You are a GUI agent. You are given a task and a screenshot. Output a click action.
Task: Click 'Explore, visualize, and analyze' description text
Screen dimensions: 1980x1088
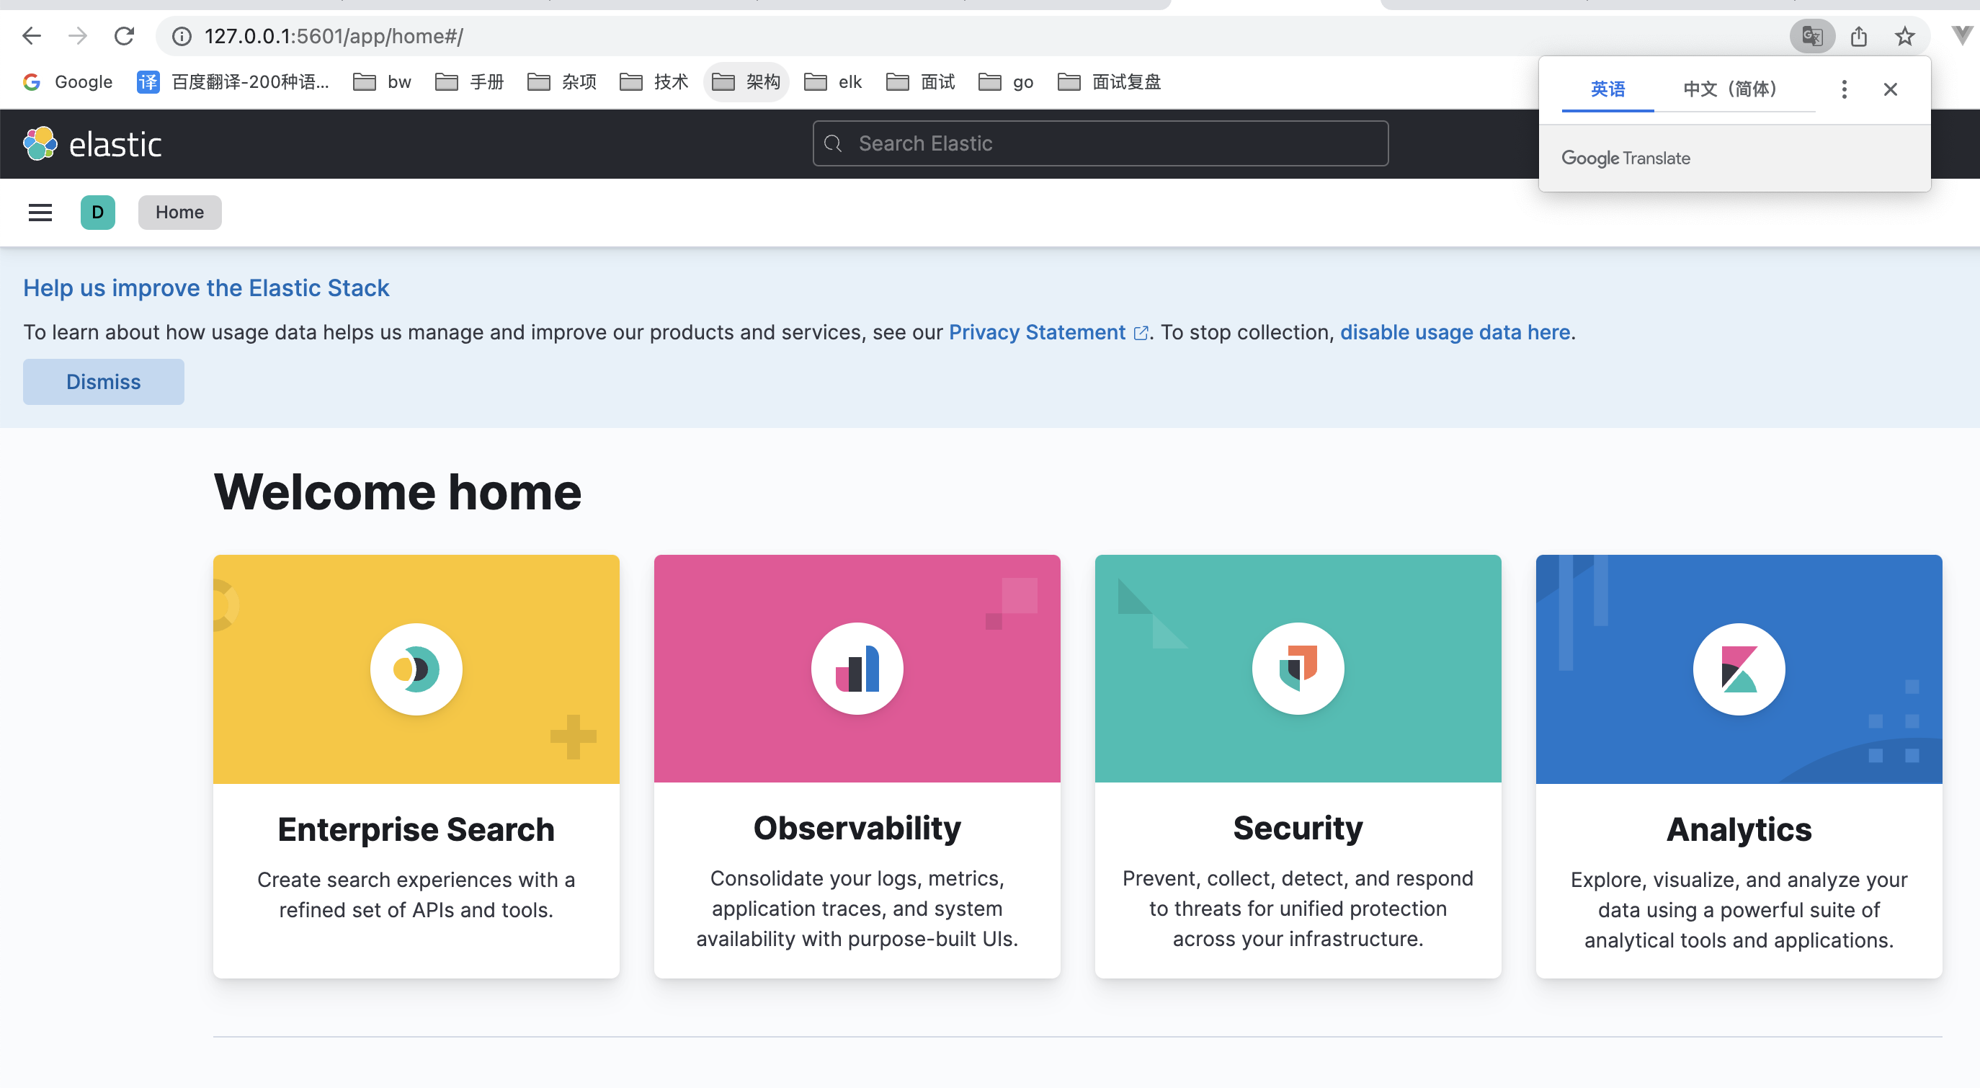coord(1739,910)
